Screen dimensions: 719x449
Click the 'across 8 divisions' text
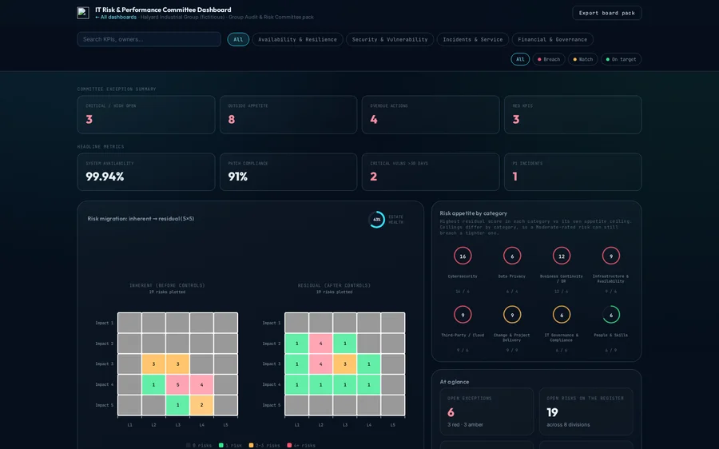568,425
